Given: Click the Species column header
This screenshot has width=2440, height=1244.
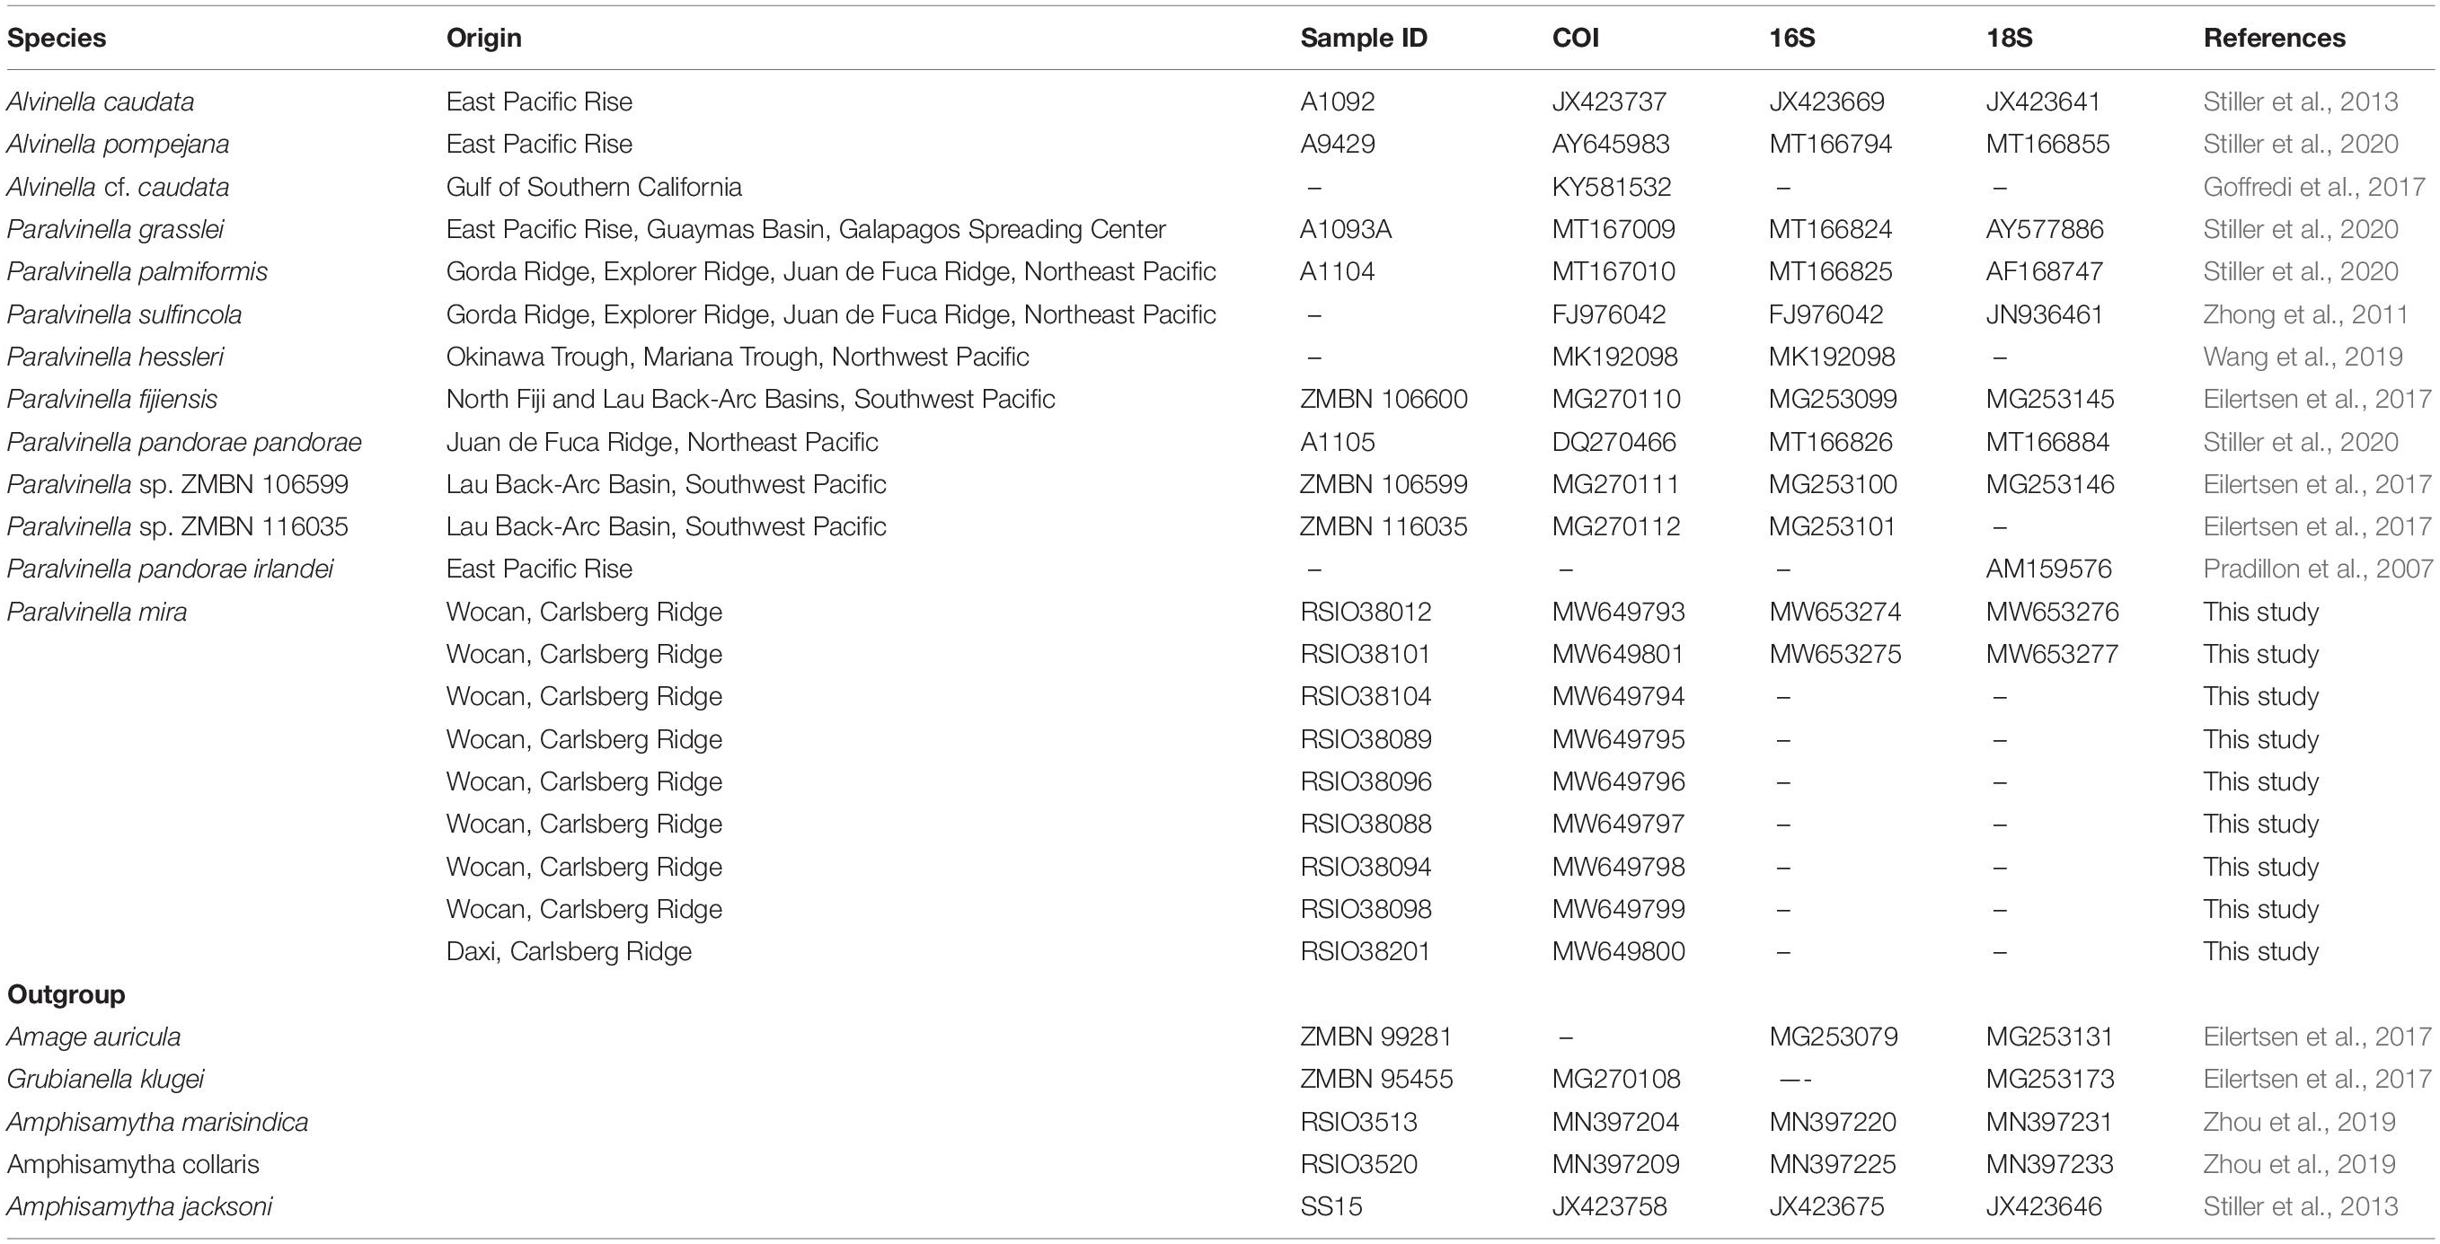Looking at the screenshot, I should click(57, 38).
